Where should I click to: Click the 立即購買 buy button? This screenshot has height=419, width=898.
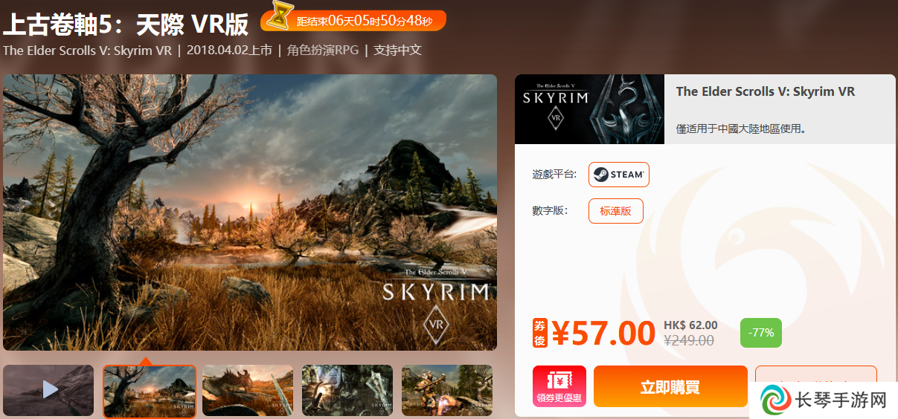670,386
